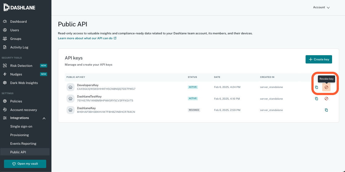Open the Activity Log page

tap(19, 47)
